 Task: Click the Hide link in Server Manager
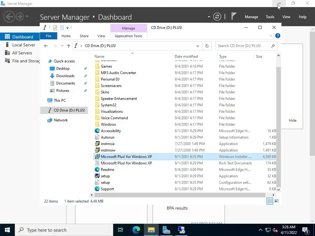(x=293, y=120)
